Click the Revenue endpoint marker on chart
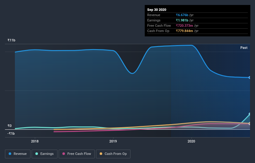This screenshot has width=255, height=163. coord(250,77)
